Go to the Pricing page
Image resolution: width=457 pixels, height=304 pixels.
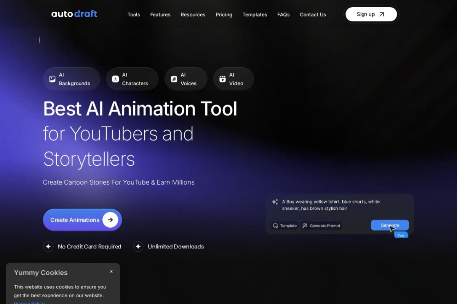(x=224, y=14)
